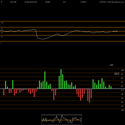Click the -20 label on MR axis
The width and height of the screenshot is (125, 125).
pyautogui.click(x=122, y=94)
